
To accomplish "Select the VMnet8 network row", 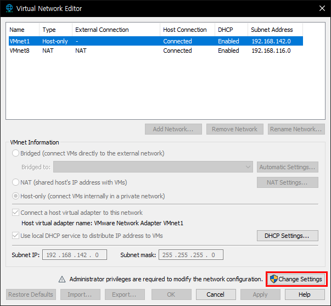I will pyautogui.click(x=156, y=51).
